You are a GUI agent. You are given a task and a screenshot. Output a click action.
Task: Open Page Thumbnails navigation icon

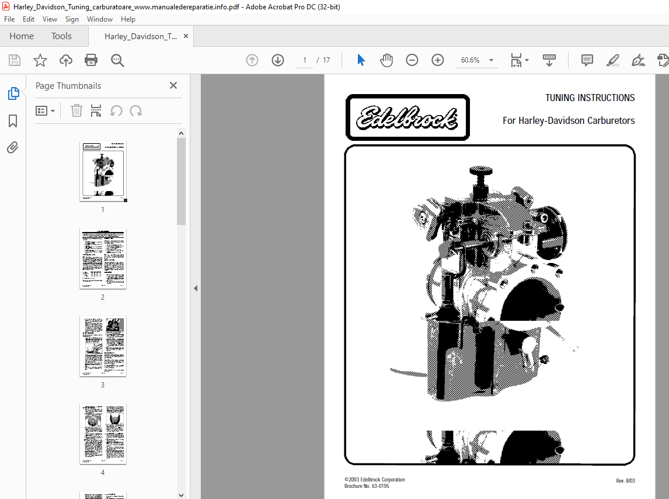[x=13, y=93]
